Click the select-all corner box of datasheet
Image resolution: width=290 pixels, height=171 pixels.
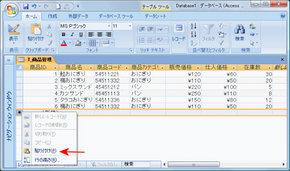click(19, 67)
